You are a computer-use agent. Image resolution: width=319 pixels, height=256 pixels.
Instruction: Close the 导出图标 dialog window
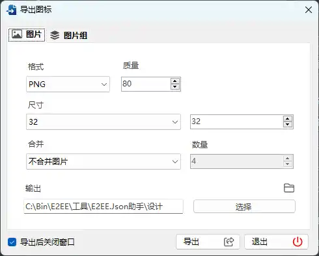(309, 10)
